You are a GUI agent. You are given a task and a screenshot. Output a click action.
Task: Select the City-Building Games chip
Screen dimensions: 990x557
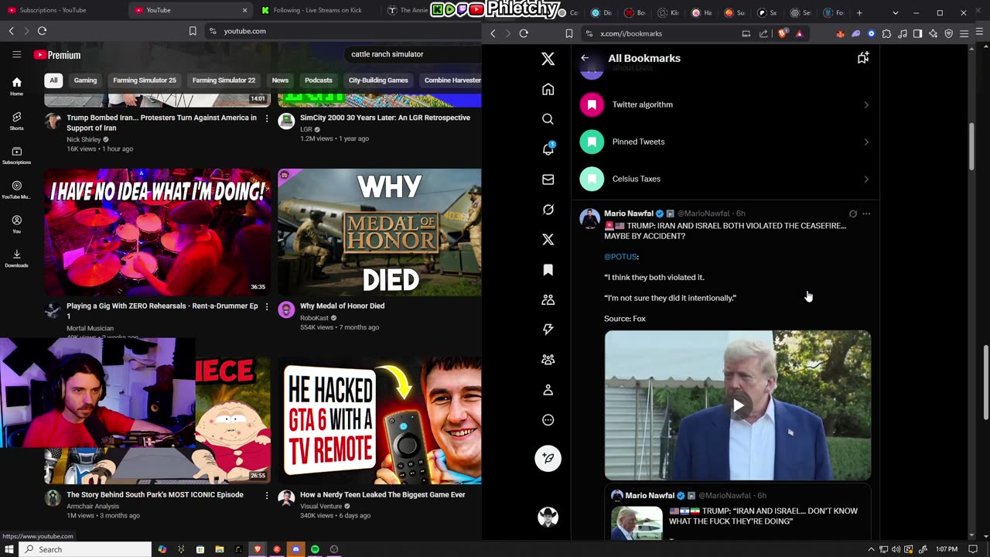click(x=378, y=80)
